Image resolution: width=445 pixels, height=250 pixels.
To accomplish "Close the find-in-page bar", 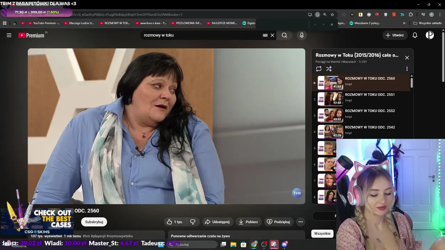I will [332, 24].
